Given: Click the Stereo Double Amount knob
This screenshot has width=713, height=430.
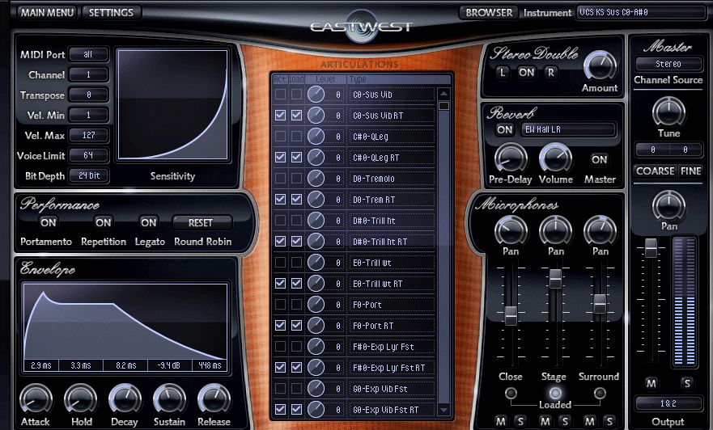Looking at the screenshot, I should [599, 66].
